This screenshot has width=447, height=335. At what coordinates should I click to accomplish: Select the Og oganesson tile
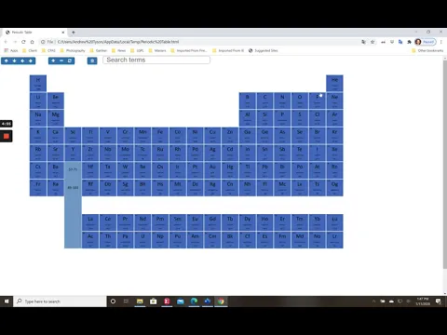334,188
